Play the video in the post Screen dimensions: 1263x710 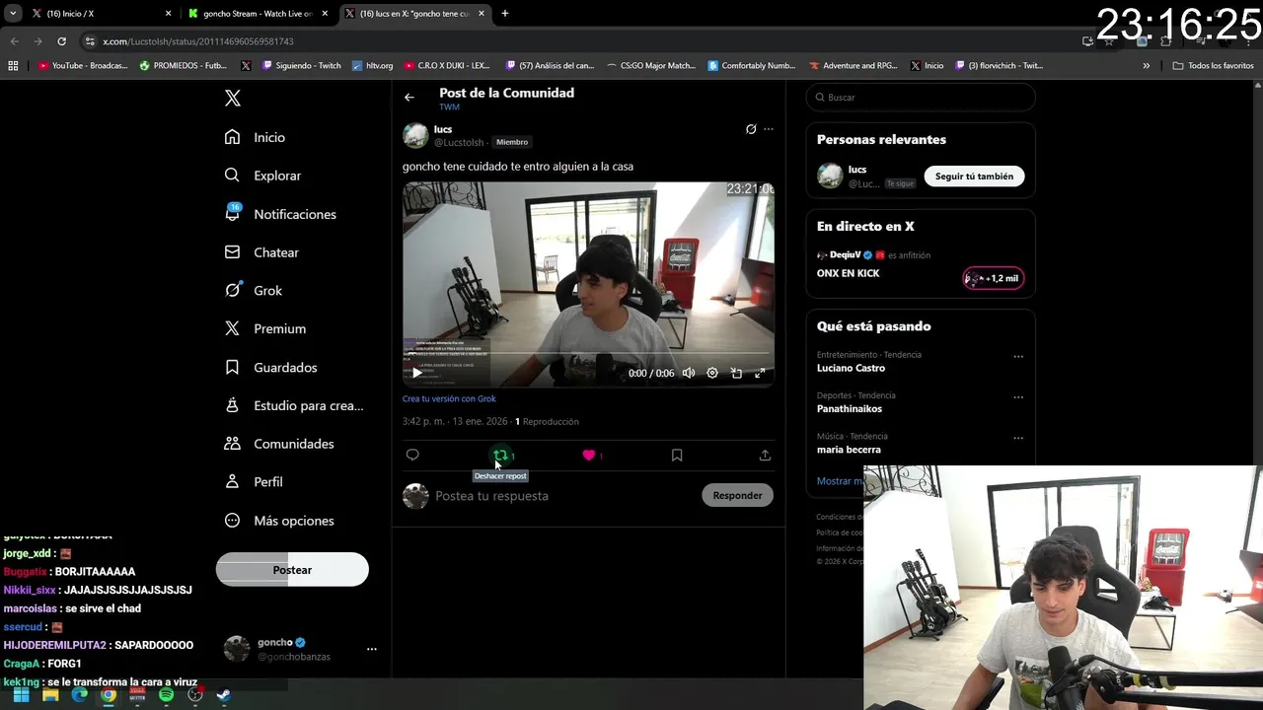(417, 373)
